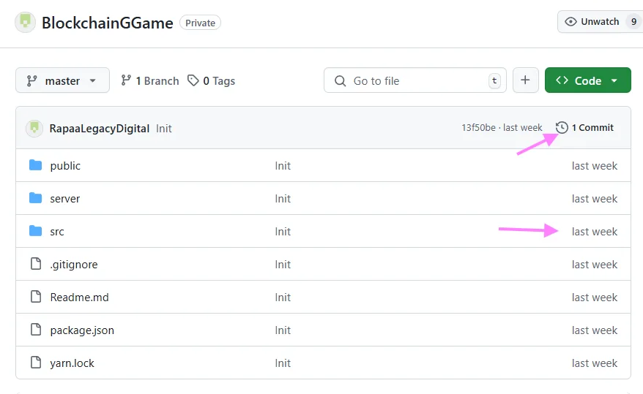Click last week timestamp in .gitignore row

[x=594, y=265]
